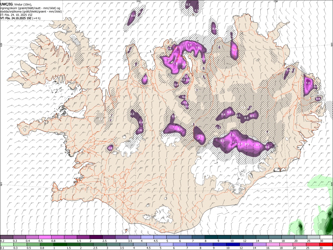333x250 pixels.
Task: Pick the top-row legend swatch starting at 1.5
Action: 83,237
